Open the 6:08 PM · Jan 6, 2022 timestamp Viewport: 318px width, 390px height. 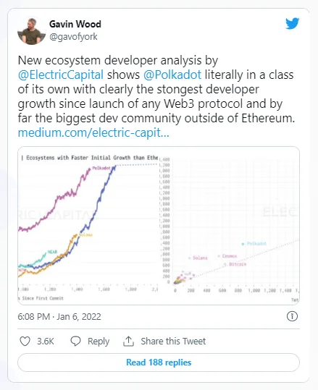pos(59,317)
